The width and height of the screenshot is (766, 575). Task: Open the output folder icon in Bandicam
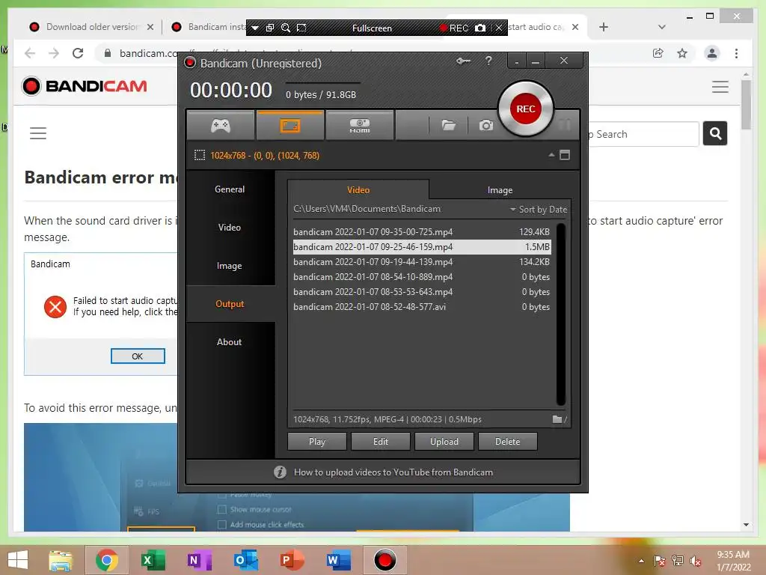click(449, 126)
